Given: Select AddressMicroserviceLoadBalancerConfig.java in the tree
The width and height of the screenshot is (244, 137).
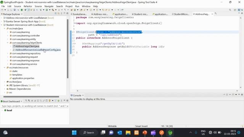Looking at the screenshot, I should pyautogui.click(x=38, y=50).
